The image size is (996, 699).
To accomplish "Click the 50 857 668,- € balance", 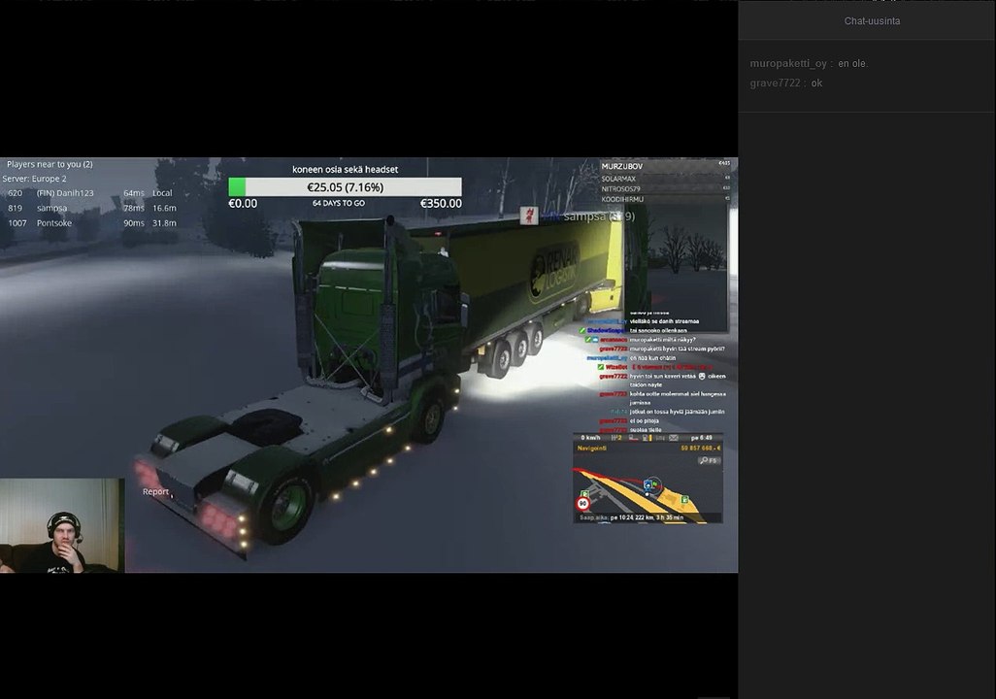I will point(700,448).
